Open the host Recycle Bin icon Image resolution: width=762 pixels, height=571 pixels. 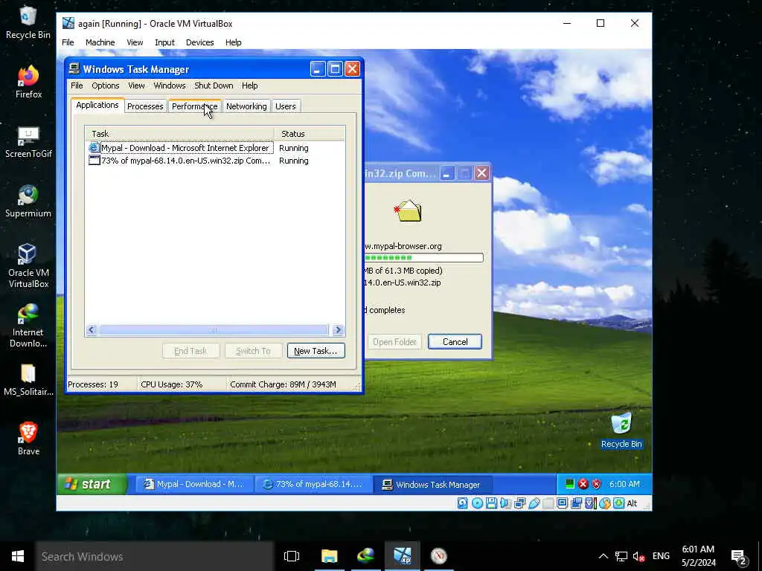(x=28, y=22)
